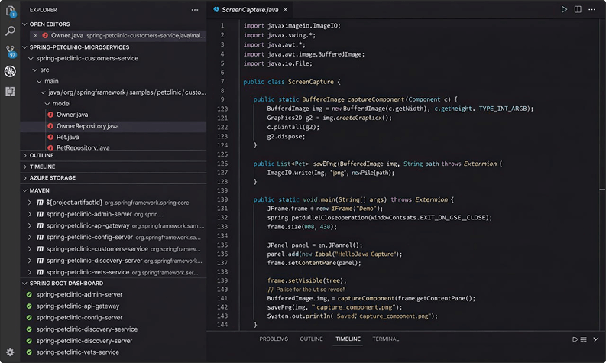Screen dimensions: 606x363
Task: Select Pet.java in the model folder
Action: pyautogui.click(x=67, y=137)
